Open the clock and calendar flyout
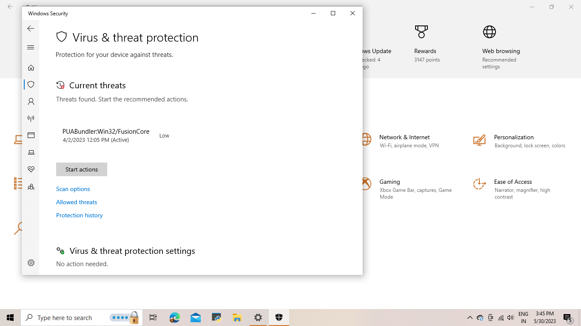581x326 pixels. (545, 318)
